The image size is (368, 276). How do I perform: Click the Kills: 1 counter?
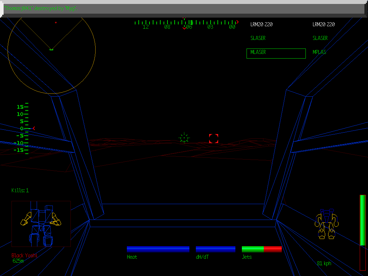(20, 190)
